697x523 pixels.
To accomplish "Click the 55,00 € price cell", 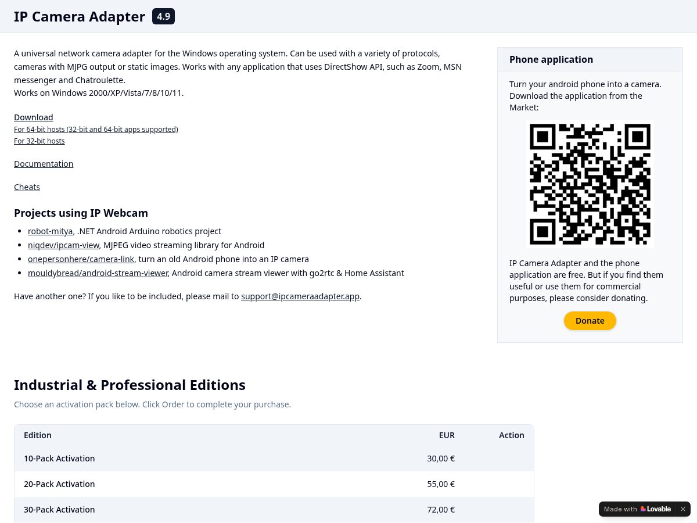I will (441, 484).
